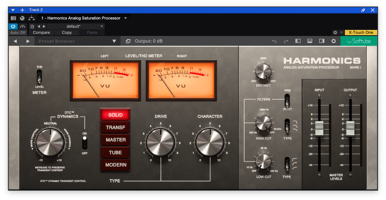Open the preset document icon
Image resolution: width=386 pixels, height=200 pixels.
32,27
